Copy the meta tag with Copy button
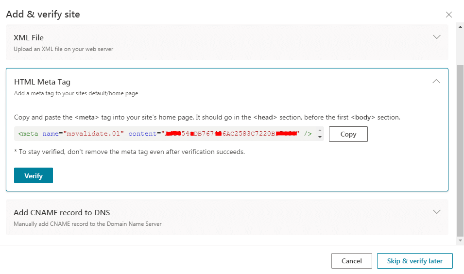The width and height of the screenshot is (464, 274). 348,134
